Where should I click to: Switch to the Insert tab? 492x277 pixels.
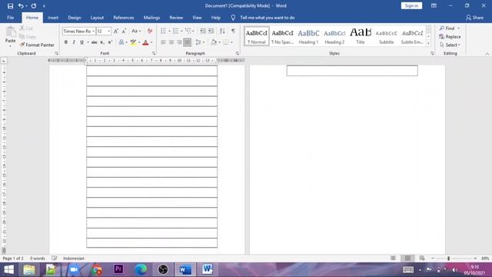pyautogui.click(x=53, y=18)
